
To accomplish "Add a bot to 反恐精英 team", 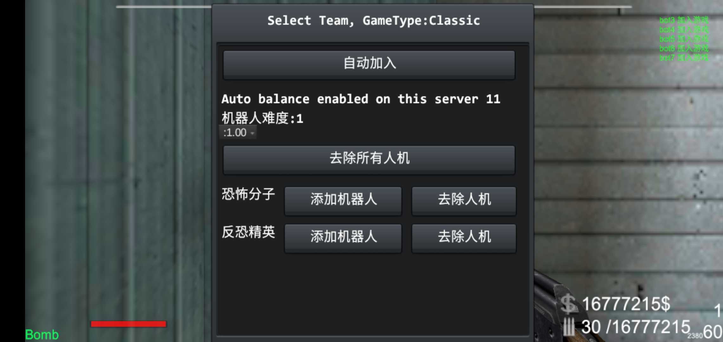I will click(343, 238).
